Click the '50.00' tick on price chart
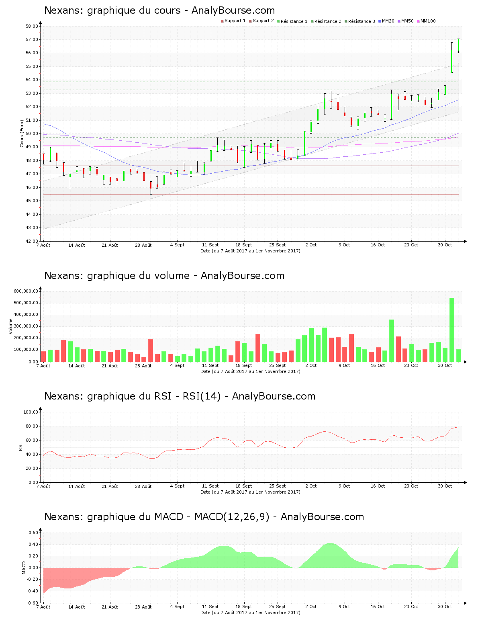 32,133
